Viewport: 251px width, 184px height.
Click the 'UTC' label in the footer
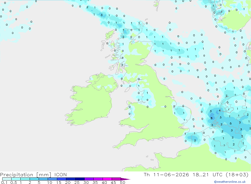[218, 175]
